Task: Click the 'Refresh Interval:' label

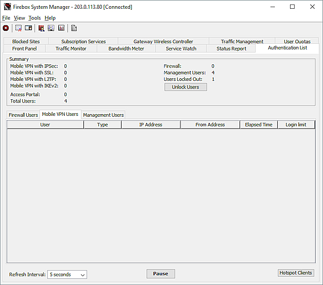Action: pos(27,275)
